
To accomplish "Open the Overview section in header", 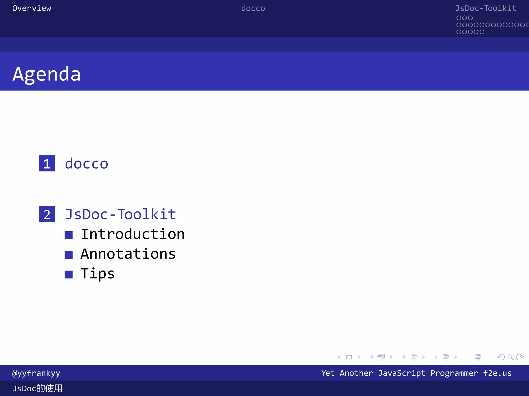I will 32,8.
